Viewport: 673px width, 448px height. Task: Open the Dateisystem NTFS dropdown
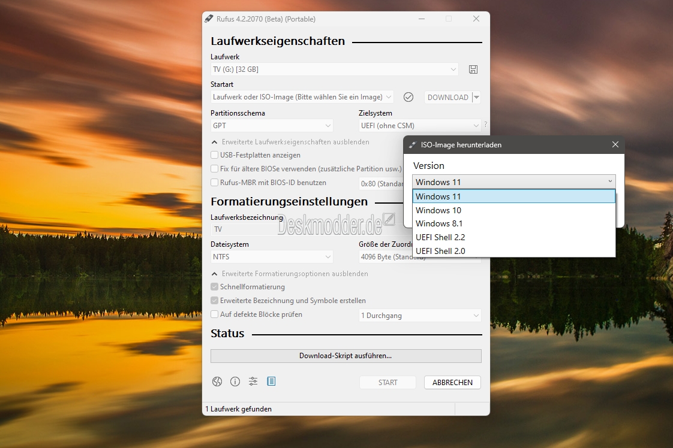point(272,257)
